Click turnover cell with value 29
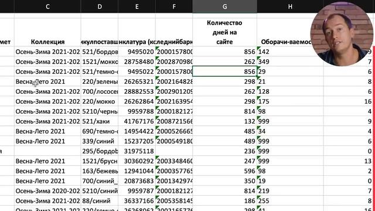This screenshot has height=211, width=375. [x=290, y=72]
